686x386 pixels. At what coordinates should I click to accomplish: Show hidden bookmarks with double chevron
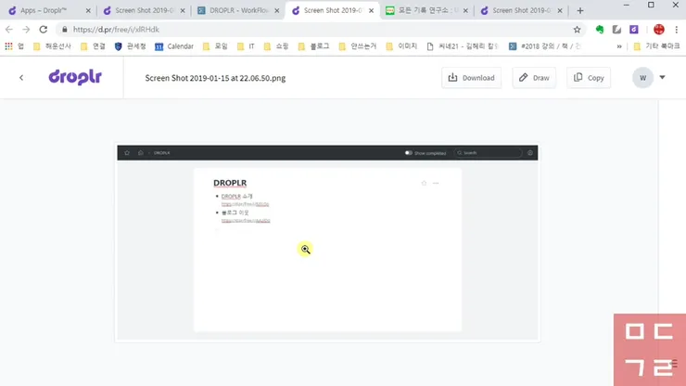point(619,46)
